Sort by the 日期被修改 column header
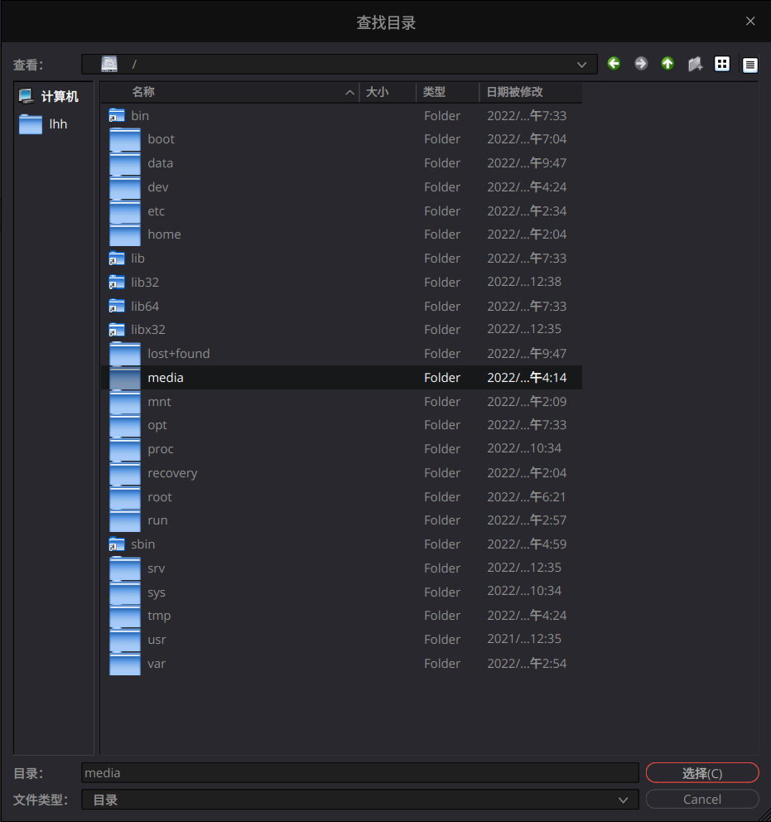Screen dimensions: 771x822 tap(530, 92)
